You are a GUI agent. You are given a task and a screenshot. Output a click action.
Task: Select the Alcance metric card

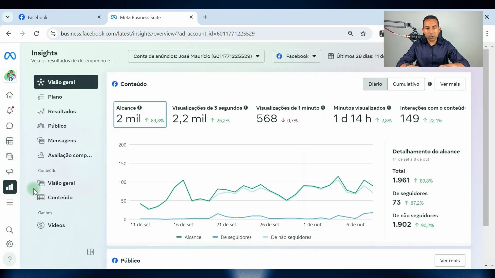point(140,115)
